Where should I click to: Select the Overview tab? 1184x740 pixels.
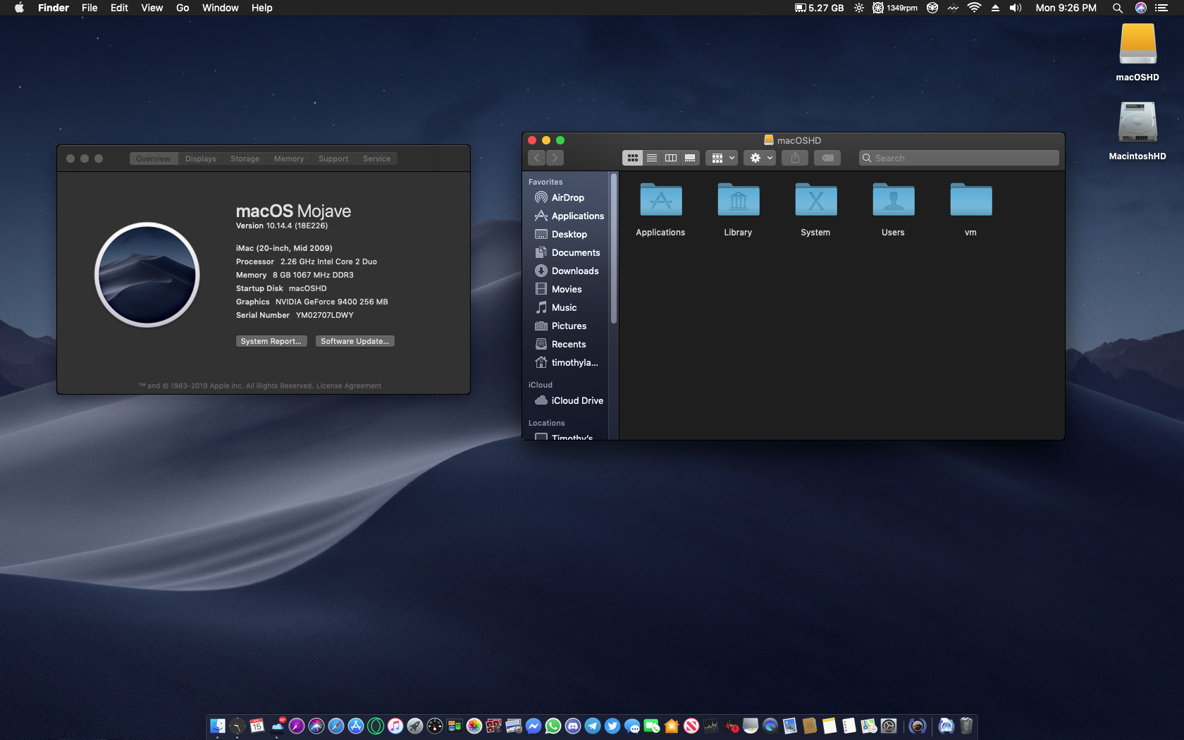(x=154, y=159)
